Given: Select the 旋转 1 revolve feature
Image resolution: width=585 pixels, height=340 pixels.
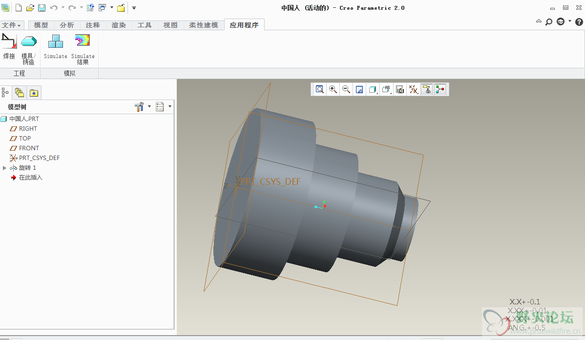Looking at the screenshot, I should pyautogui.click(x=27, y=168).
